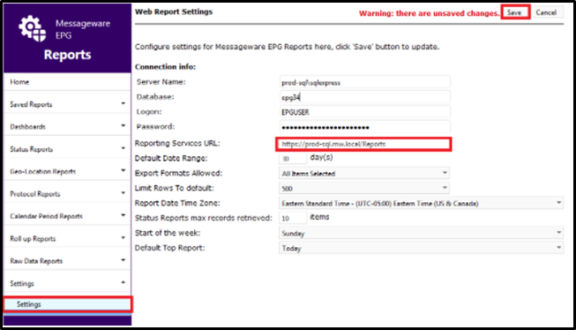This screenshot has height=330, width=576.
Task: Click the Server Name input field
Action: tap(364, 82)
